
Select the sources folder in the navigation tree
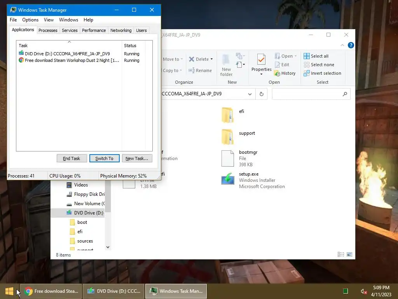coord(82,241)
